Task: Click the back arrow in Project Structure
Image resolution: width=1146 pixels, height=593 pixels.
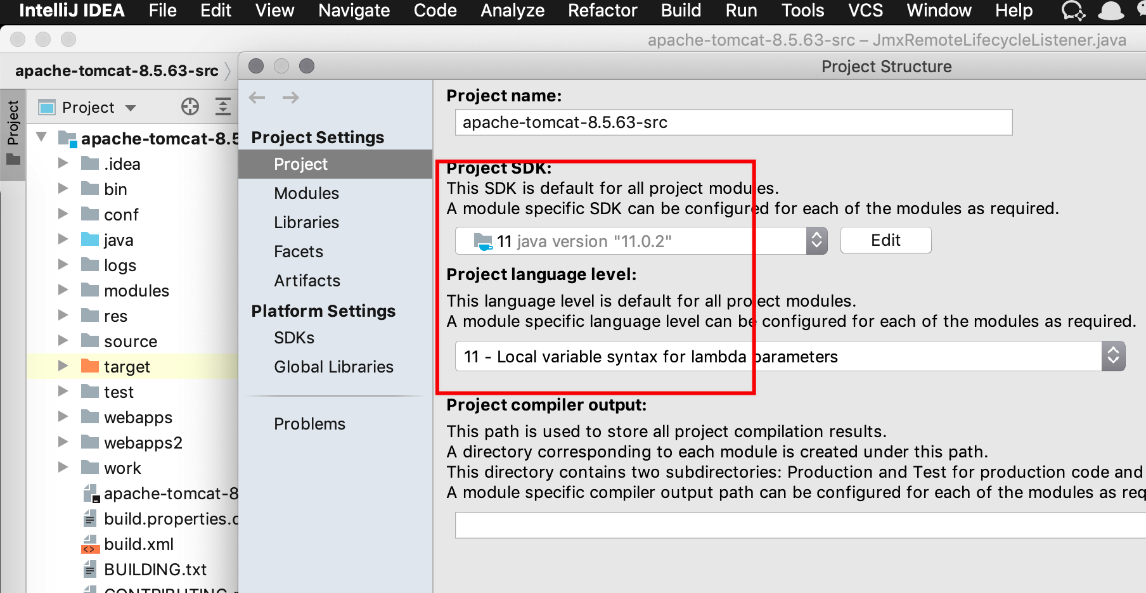Action: point(257,98)
